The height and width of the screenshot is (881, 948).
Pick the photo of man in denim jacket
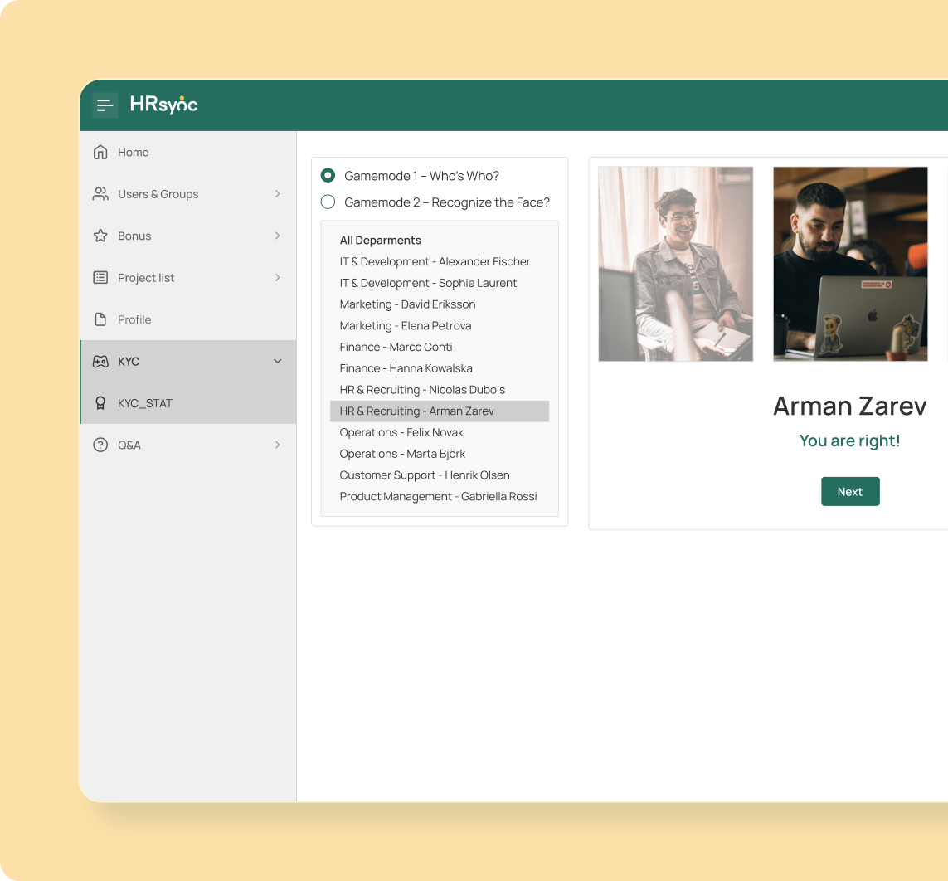676,265
